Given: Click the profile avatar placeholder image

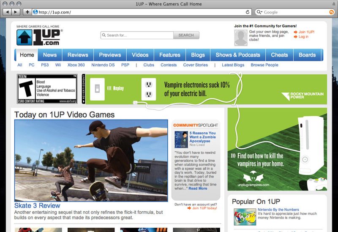Looking at the screenshot, I should 241,38.
